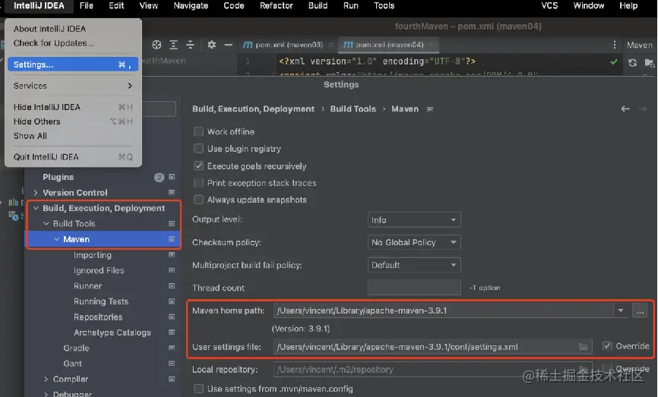Image resolution: width=658 pixels, height=397 pixels.
Task: Toggle Override for User settings file
Action: (607, 346)
